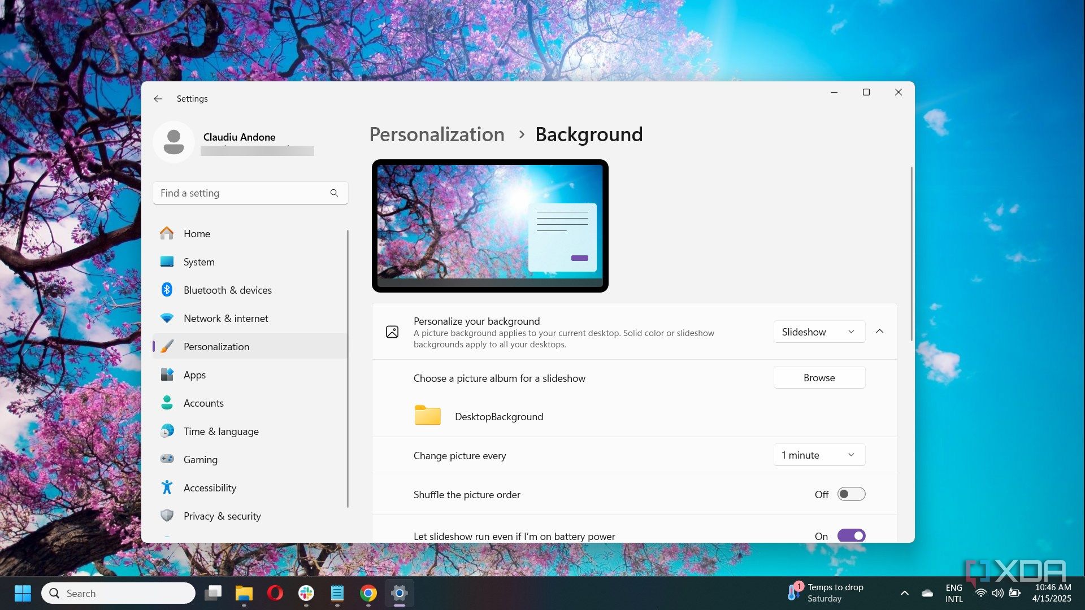Collapse the Personalize your background section
This screenshot has height=610, width=1085.
pos(880,332)
